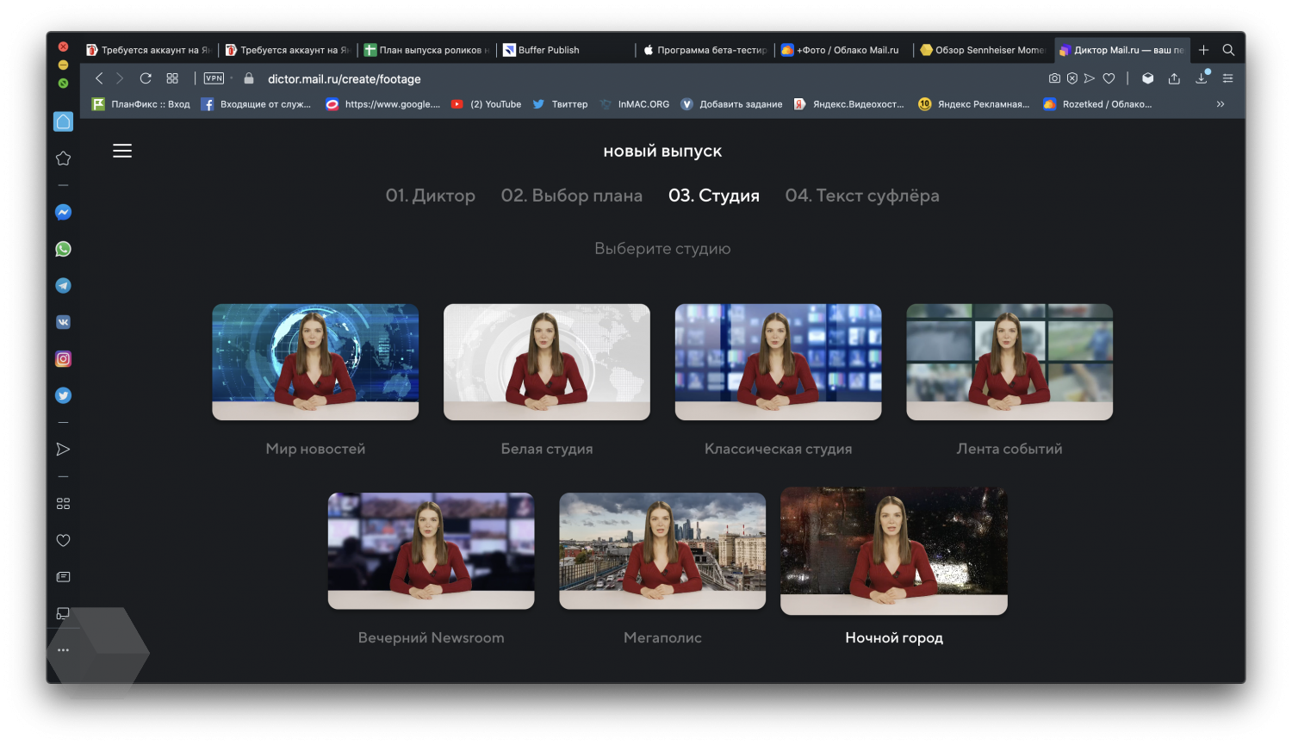Go to step 01. Диктор

[x=430, y=196]
